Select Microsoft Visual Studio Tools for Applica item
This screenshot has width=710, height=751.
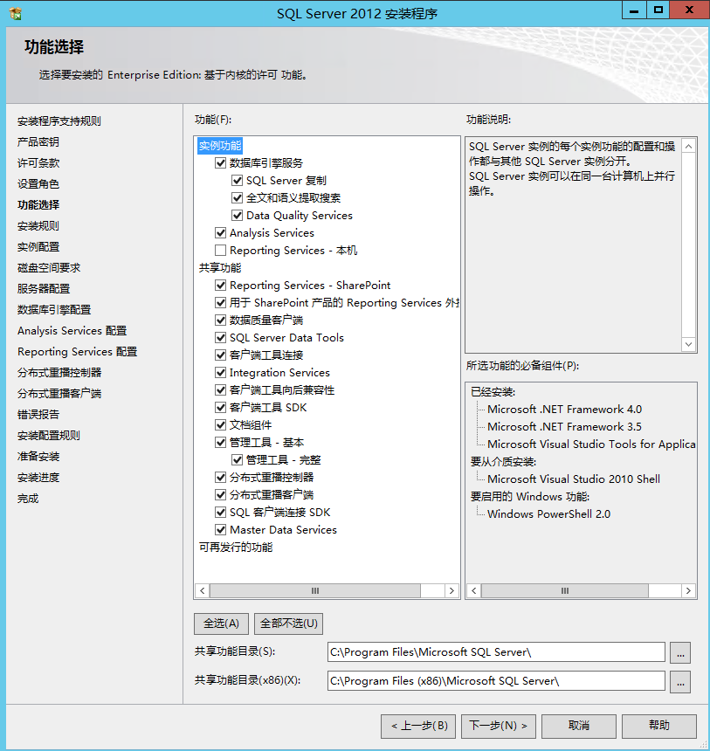pyautogui.click(x=591, y=444)
